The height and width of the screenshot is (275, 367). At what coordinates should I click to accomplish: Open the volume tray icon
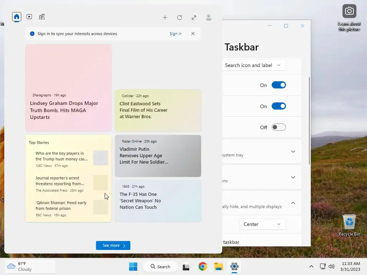pyautogui.click(x=332, y=266)
